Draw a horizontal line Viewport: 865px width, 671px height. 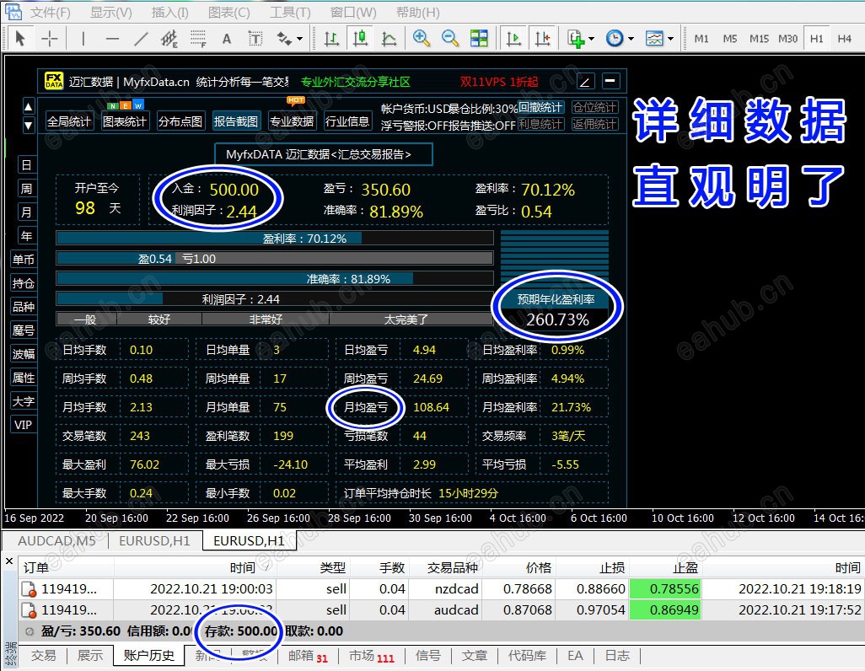click(x=112, y=39)
